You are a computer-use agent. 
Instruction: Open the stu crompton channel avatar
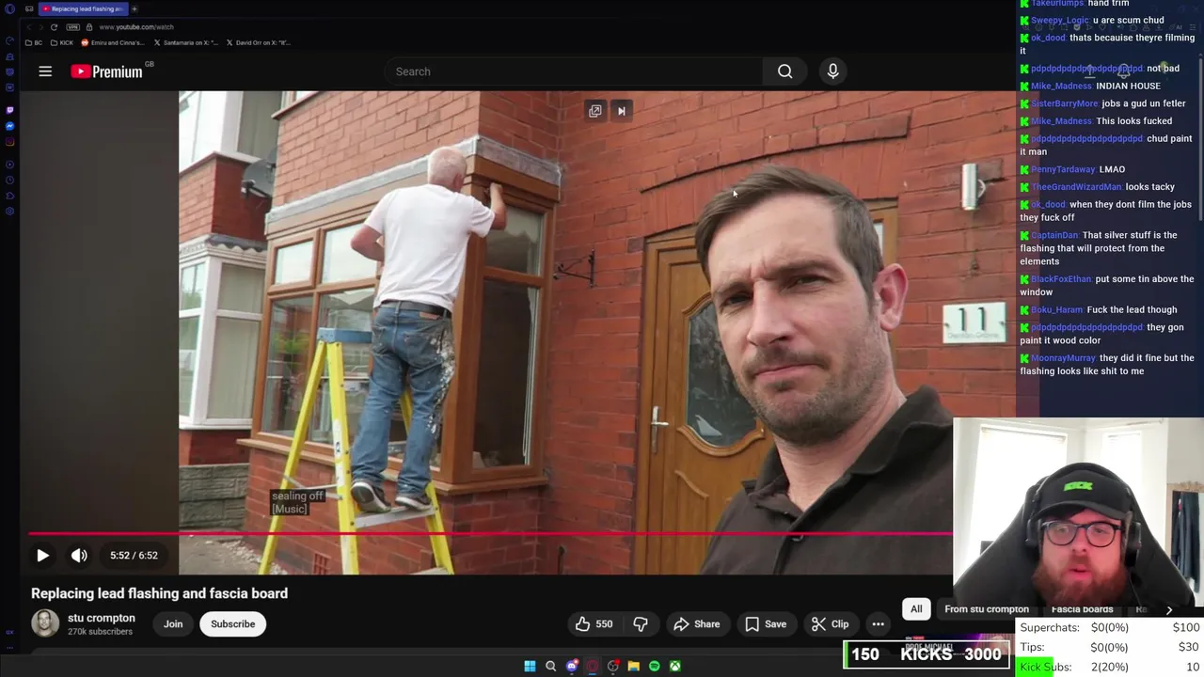[x=45, y=623]
